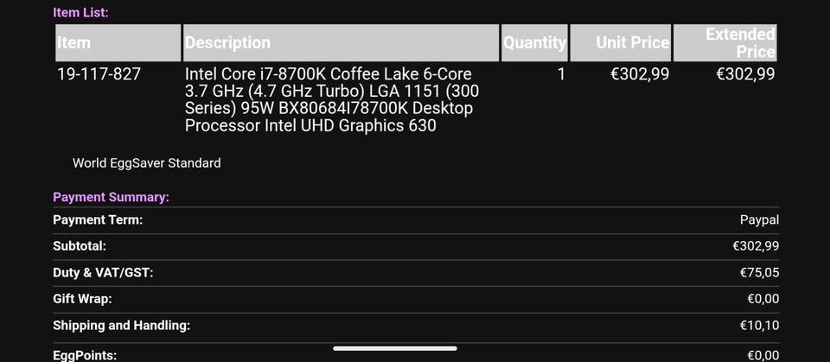Image resolution: width=830 pixels, height=362 pixels.
Task: Tap the Quantity column header
Action: [x=534, y=42]
